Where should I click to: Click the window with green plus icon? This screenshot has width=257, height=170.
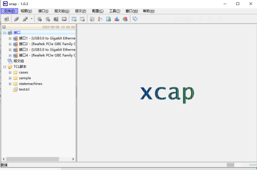coord(74,19)
